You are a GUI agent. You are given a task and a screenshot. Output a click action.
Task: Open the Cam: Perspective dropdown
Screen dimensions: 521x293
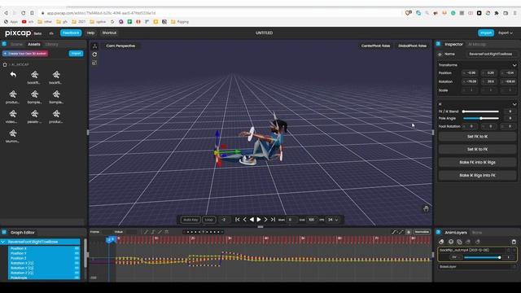(120, 46)
